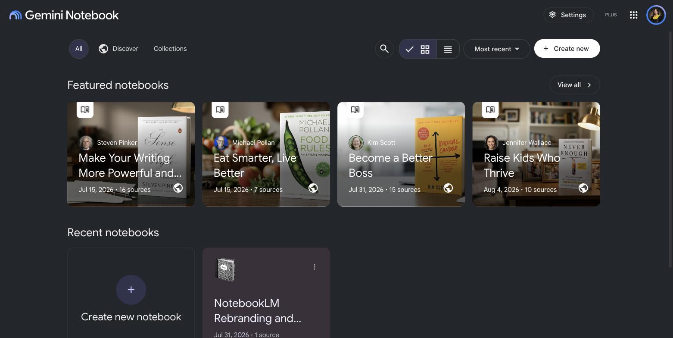Click Aug 4, 2026 · 10 sources text

[x=520, y=190]
